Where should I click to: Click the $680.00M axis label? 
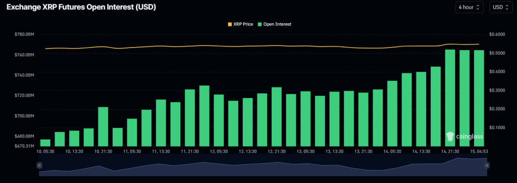(24, 136)
